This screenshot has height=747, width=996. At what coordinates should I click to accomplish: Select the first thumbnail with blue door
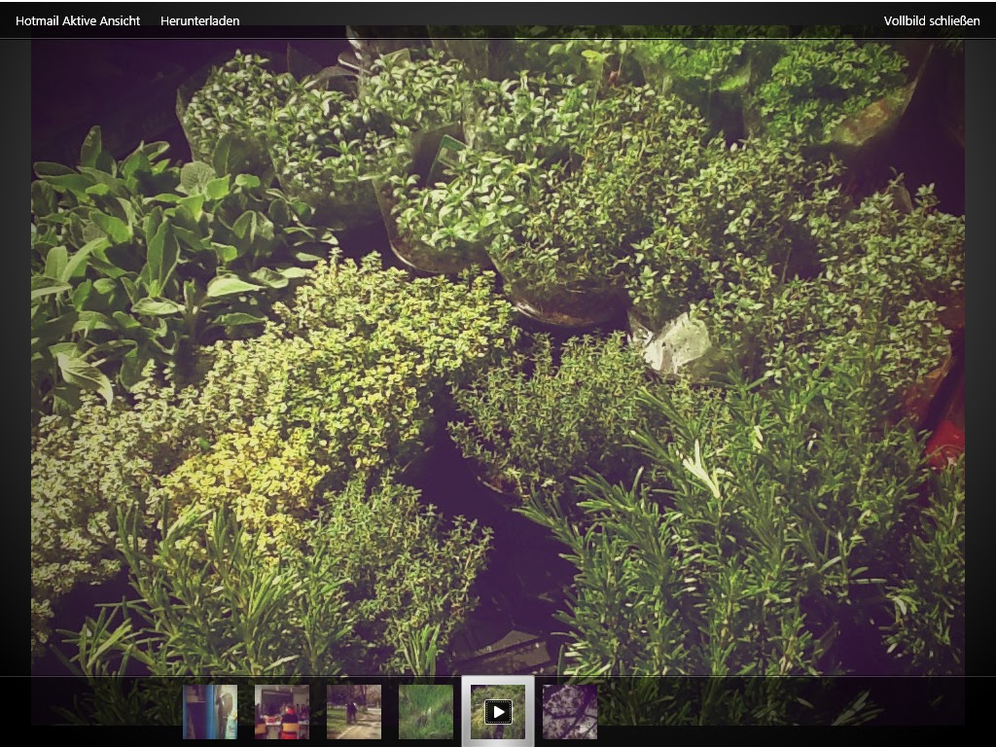click(210, 711)
